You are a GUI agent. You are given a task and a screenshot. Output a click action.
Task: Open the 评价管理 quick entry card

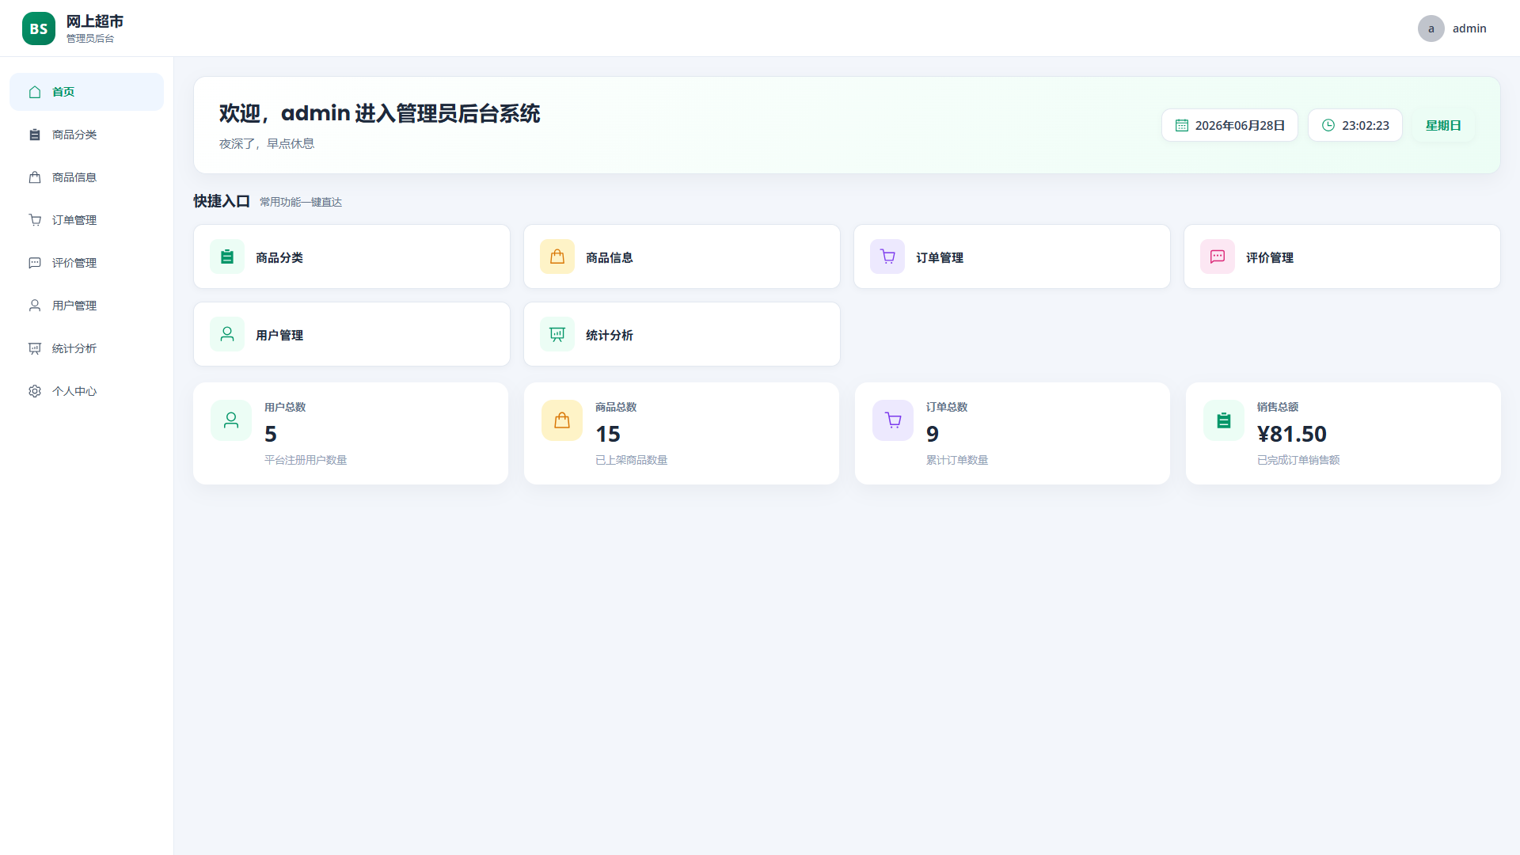point(1342,256)
